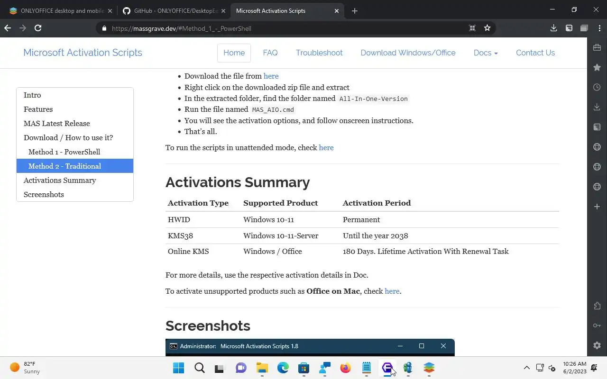Open a new browser tab
Viewport: 607px width, 379px height.
[354, 10]
